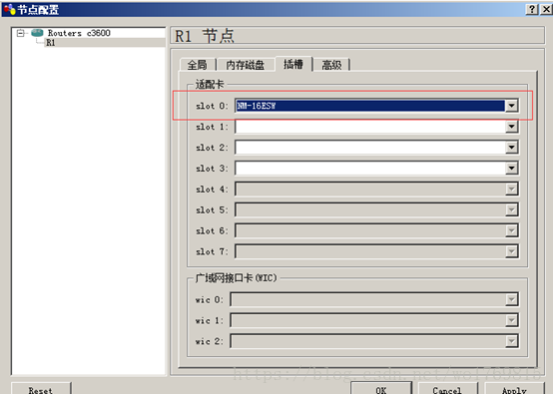The width and height of the screenshot is (553, 394).
Task: Click the help question mark button
Action: (532, 9)
